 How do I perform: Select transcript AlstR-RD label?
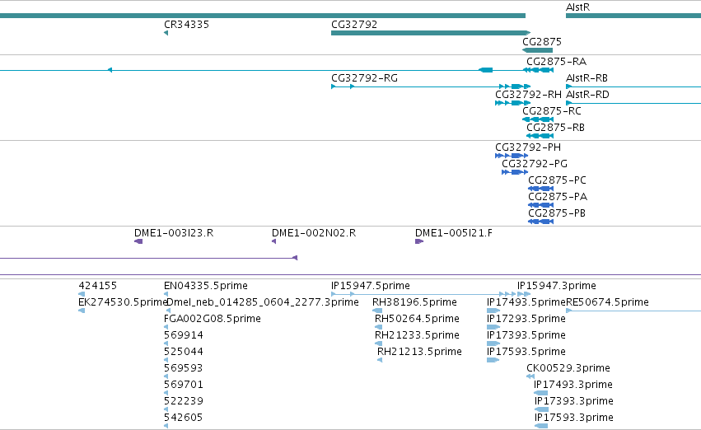(587, 95)
